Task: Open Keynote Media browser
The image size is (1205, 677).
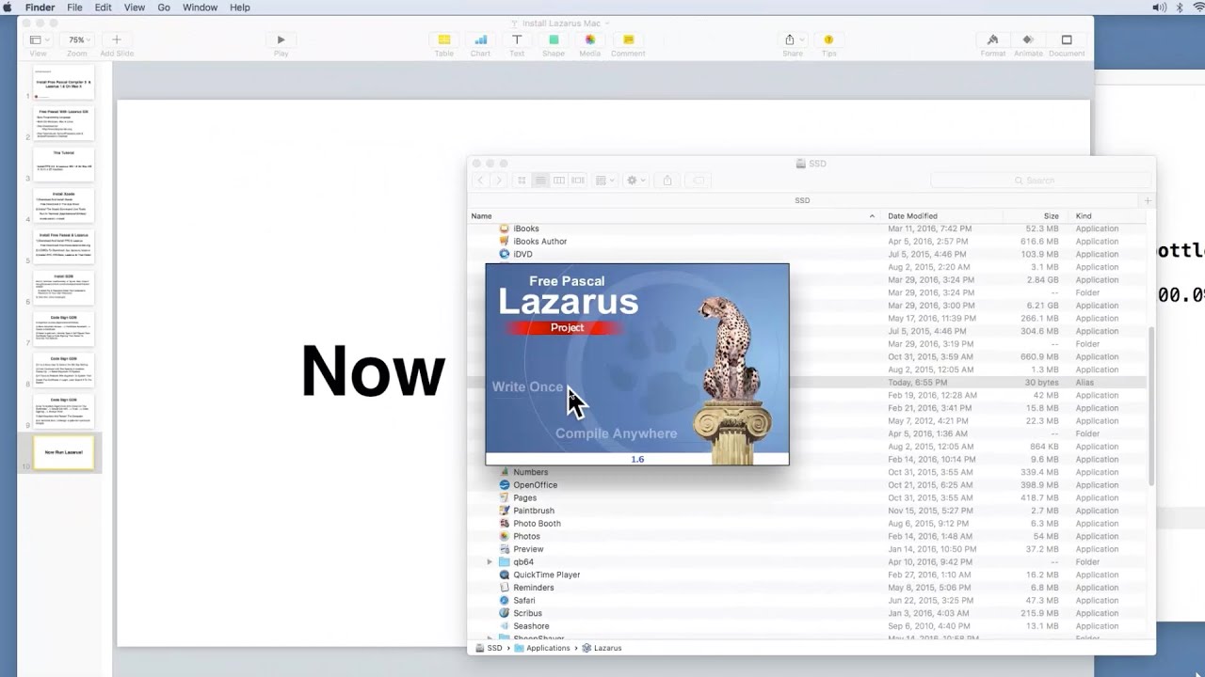Action: click(x=590, y=40)
